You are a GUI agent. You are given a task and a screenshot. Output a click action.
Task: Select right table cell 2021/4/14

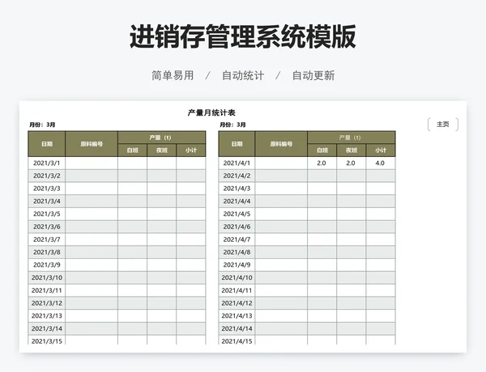coord(237,328)
